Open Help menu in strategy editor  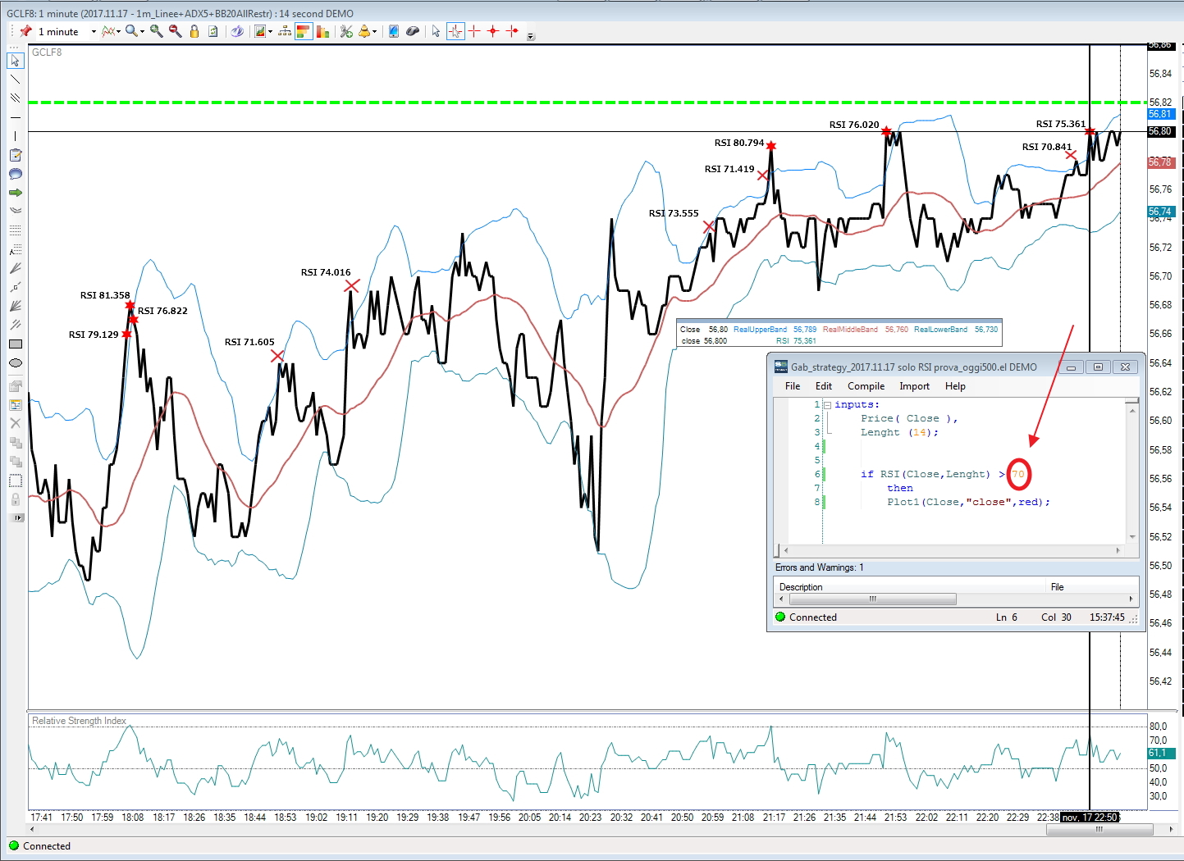955,386
